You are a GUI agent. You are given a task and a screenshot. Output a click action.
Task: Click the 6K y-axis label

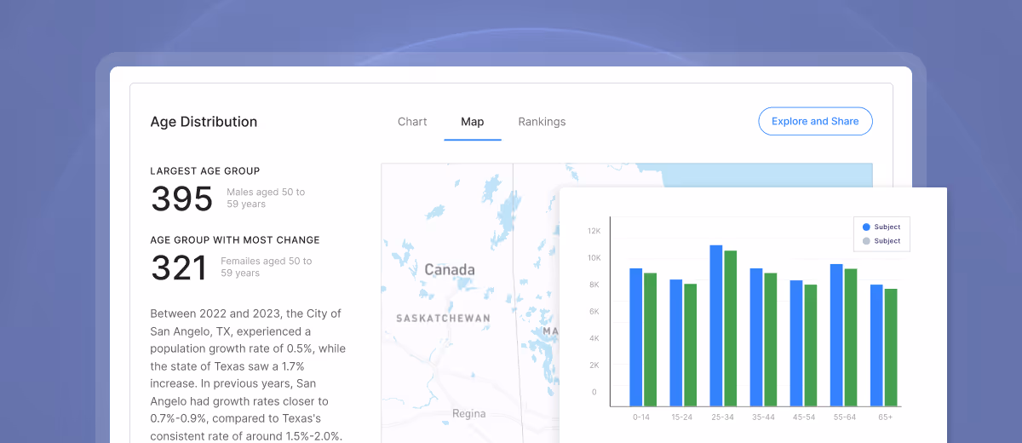[x=596, y=312]
